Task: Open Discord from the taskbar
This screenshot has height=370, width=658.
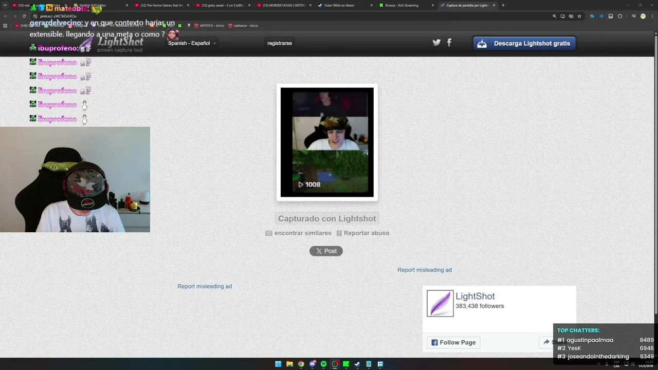Action: click(x=312, y=364)
